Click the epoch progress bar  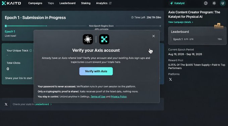point(83,26)
